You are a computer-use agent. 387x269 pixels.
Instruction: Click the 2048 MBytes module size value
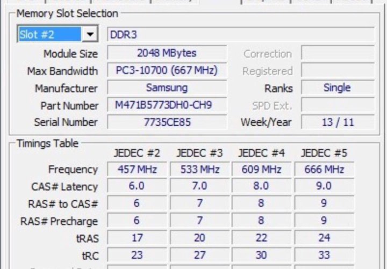pyautogui.click(x=167, y=53)
